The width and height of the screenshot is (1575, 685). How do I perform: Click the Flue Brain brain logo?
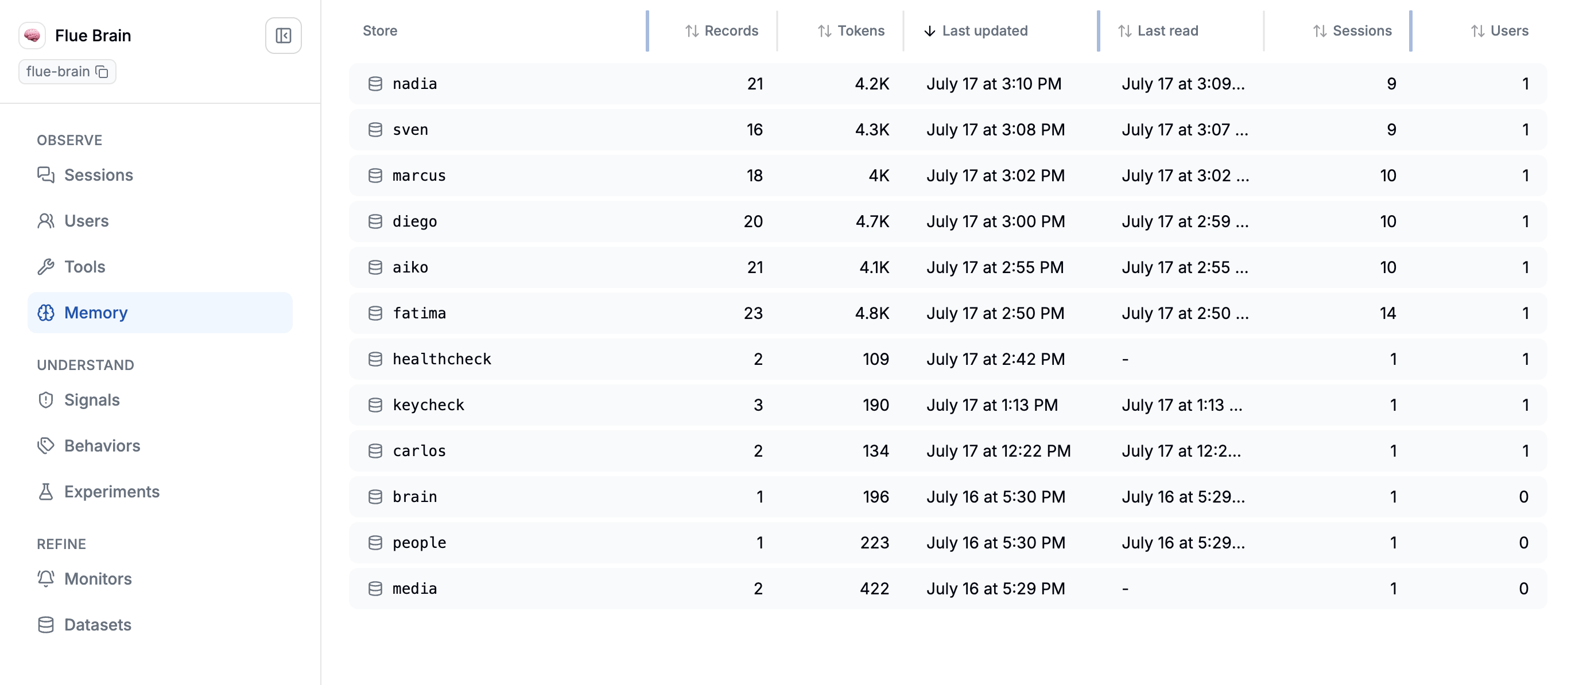click(x=32, y=36)
